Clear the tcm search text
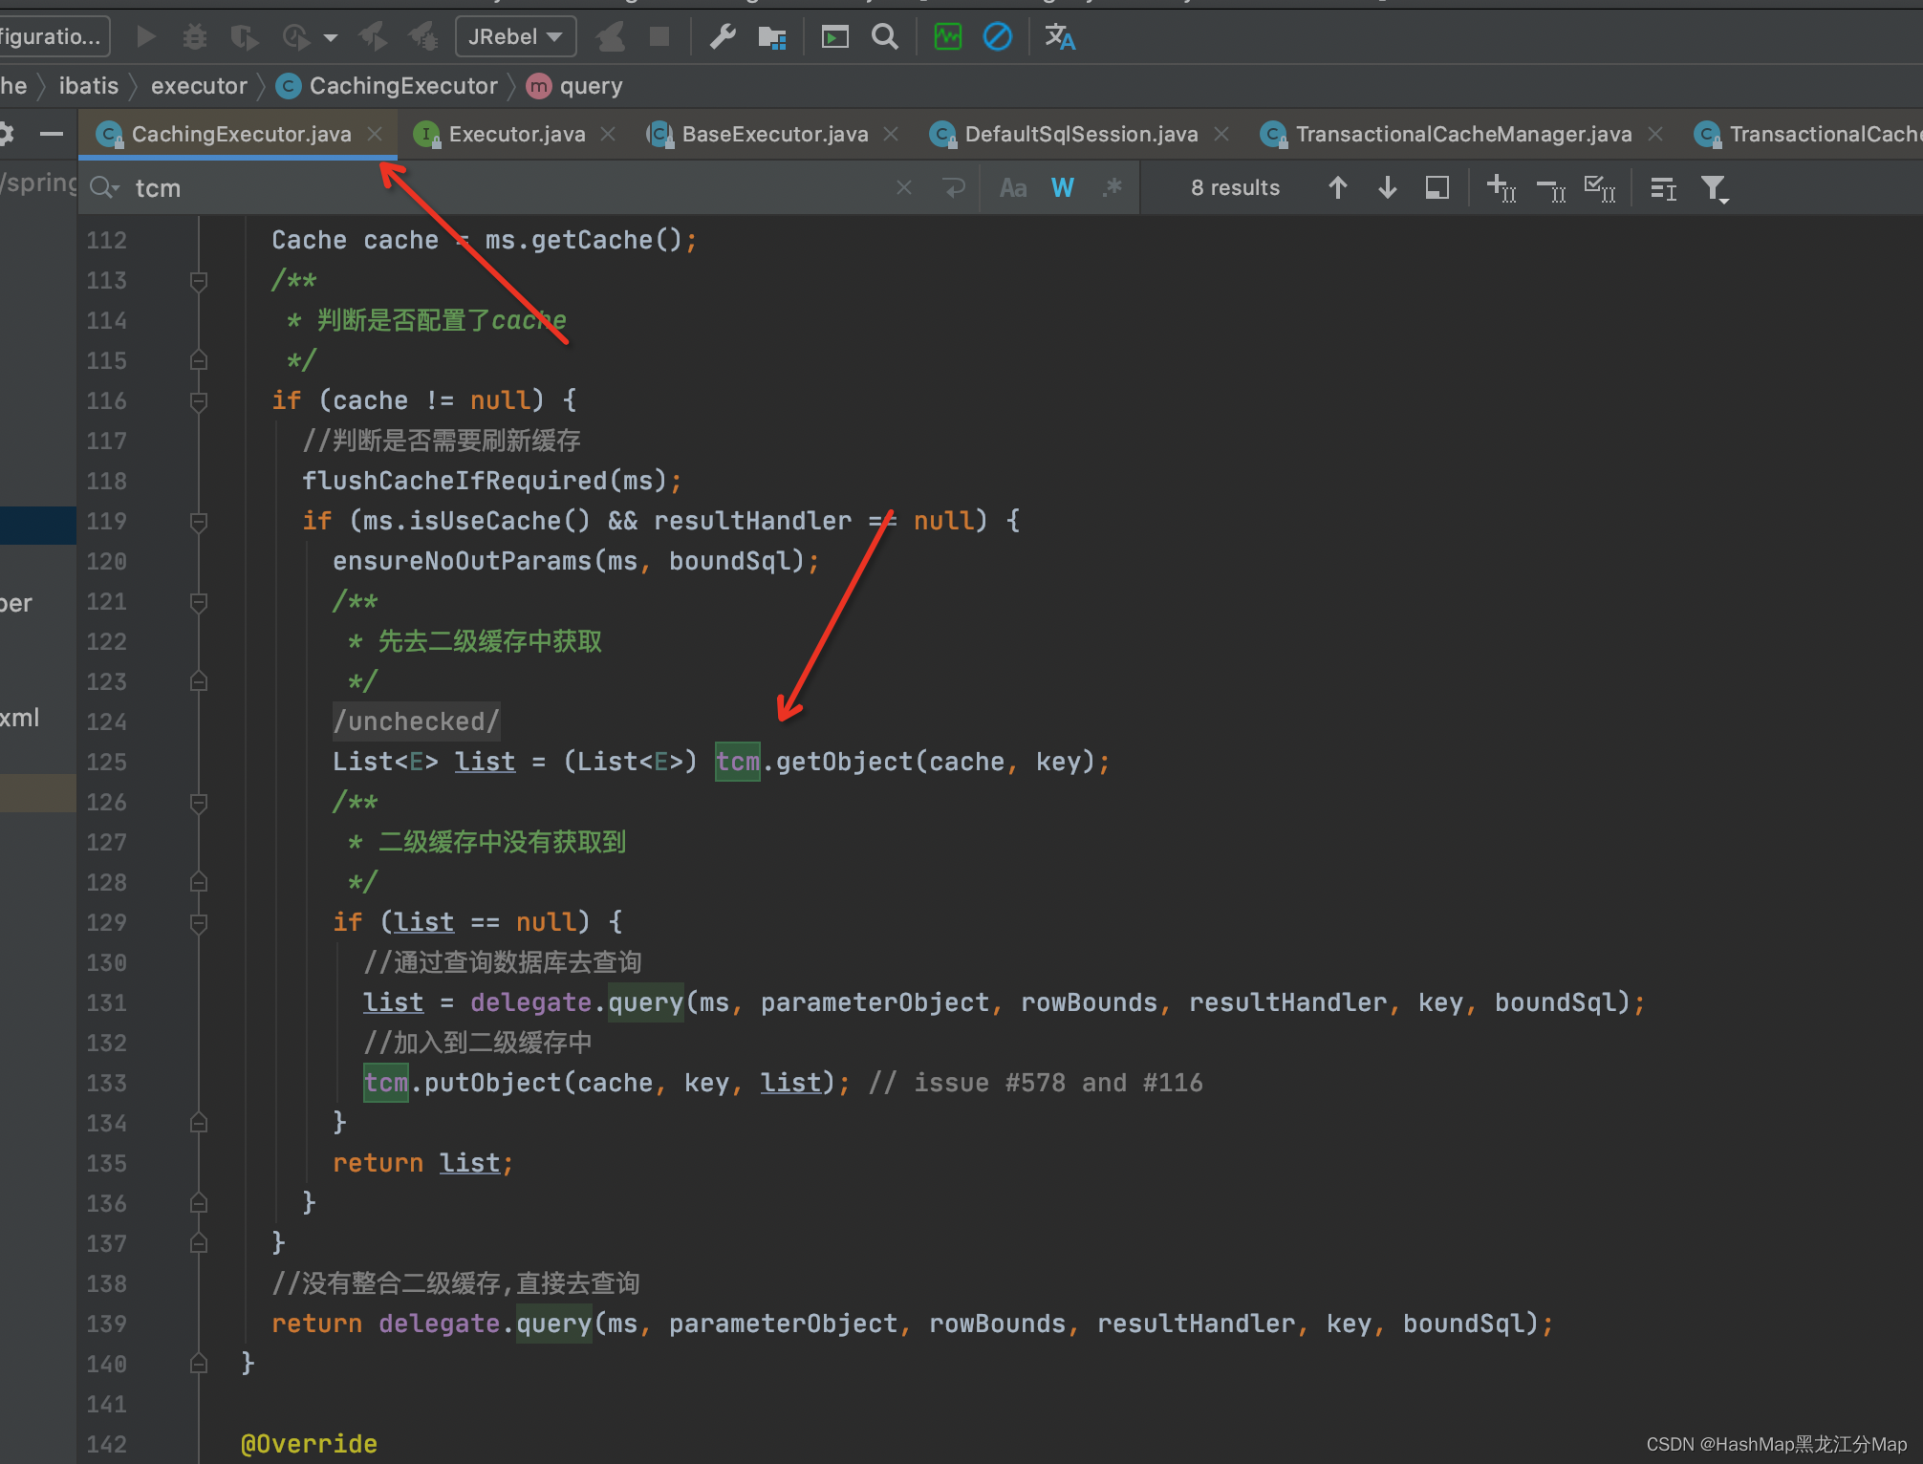 [904, 188]
